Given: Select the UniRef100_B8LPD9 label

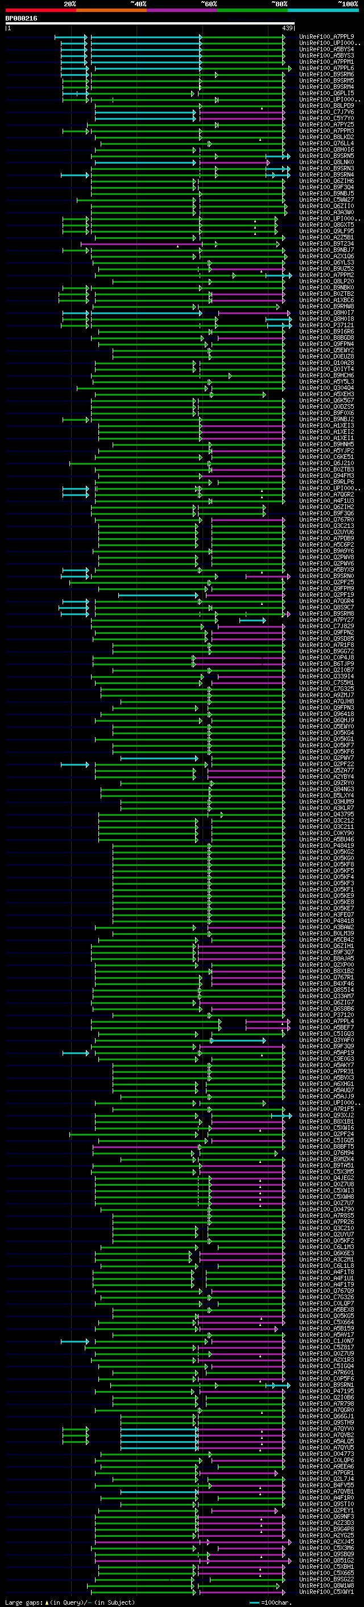Looking at the screenshot, I should (x=326, y=105).
